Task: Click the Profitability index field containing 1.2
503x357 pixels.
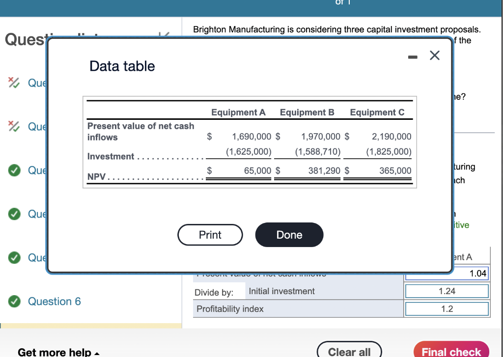Action: pyautogui.click(x=447, y=309)
